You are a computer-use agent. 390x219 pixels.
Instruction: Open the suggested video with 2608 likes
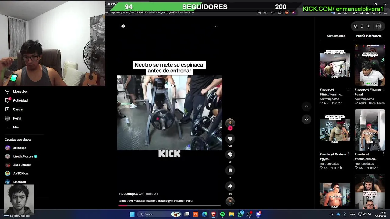[x=370, y=65]
